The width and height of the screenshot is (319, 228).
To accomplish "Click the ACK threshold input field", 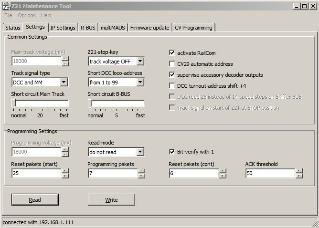I will coord(270,173).
